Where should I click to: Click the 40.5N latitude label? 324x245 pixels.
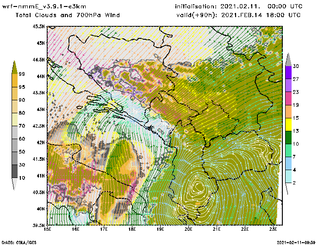(38, 192)
